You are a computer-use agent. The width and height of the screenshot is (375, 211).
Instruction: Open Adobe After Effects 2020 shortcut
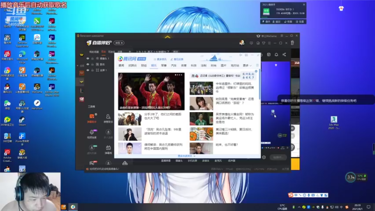(x=52, y=90)
